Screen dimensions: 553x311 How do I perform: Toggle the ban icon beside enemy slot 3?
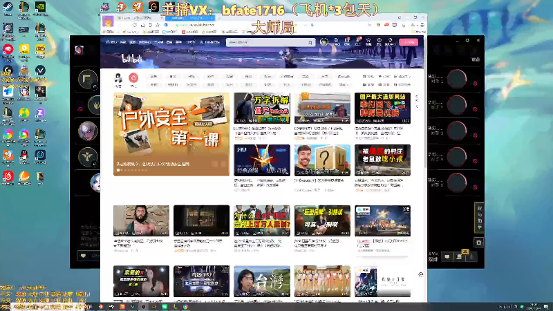tap(475, 135)
